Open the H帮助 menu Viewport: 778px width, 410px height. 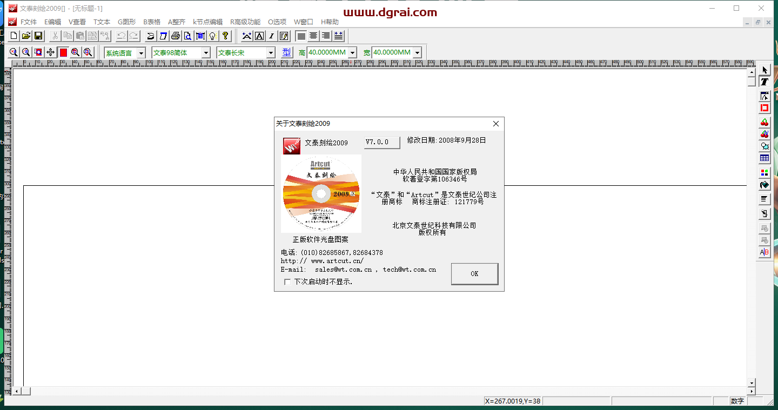pos(330,22)
